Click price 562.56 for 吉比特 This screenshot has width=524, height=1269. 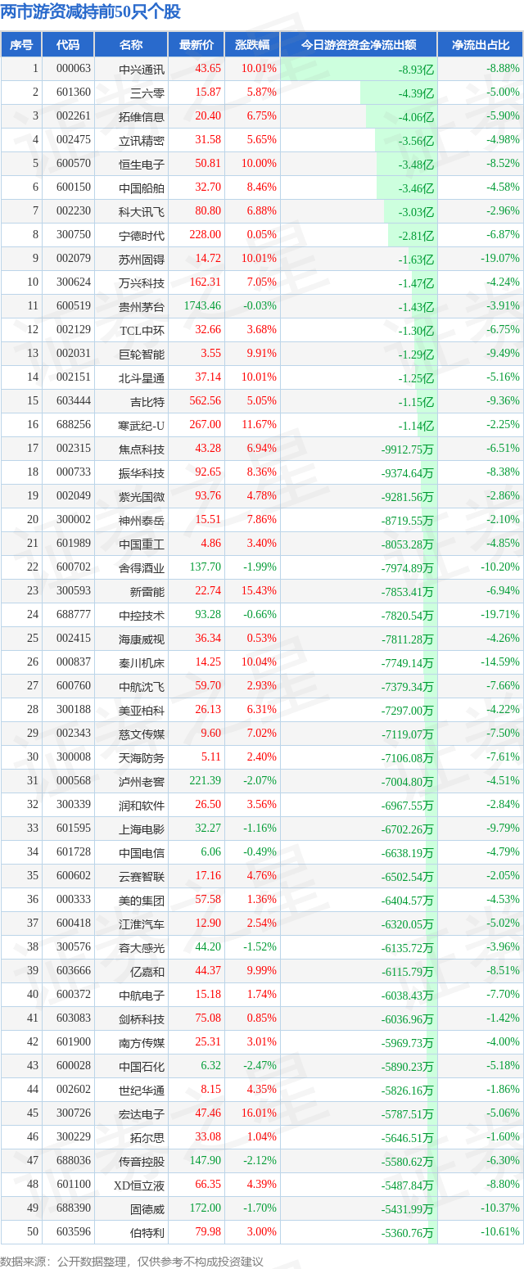(206, 401)
